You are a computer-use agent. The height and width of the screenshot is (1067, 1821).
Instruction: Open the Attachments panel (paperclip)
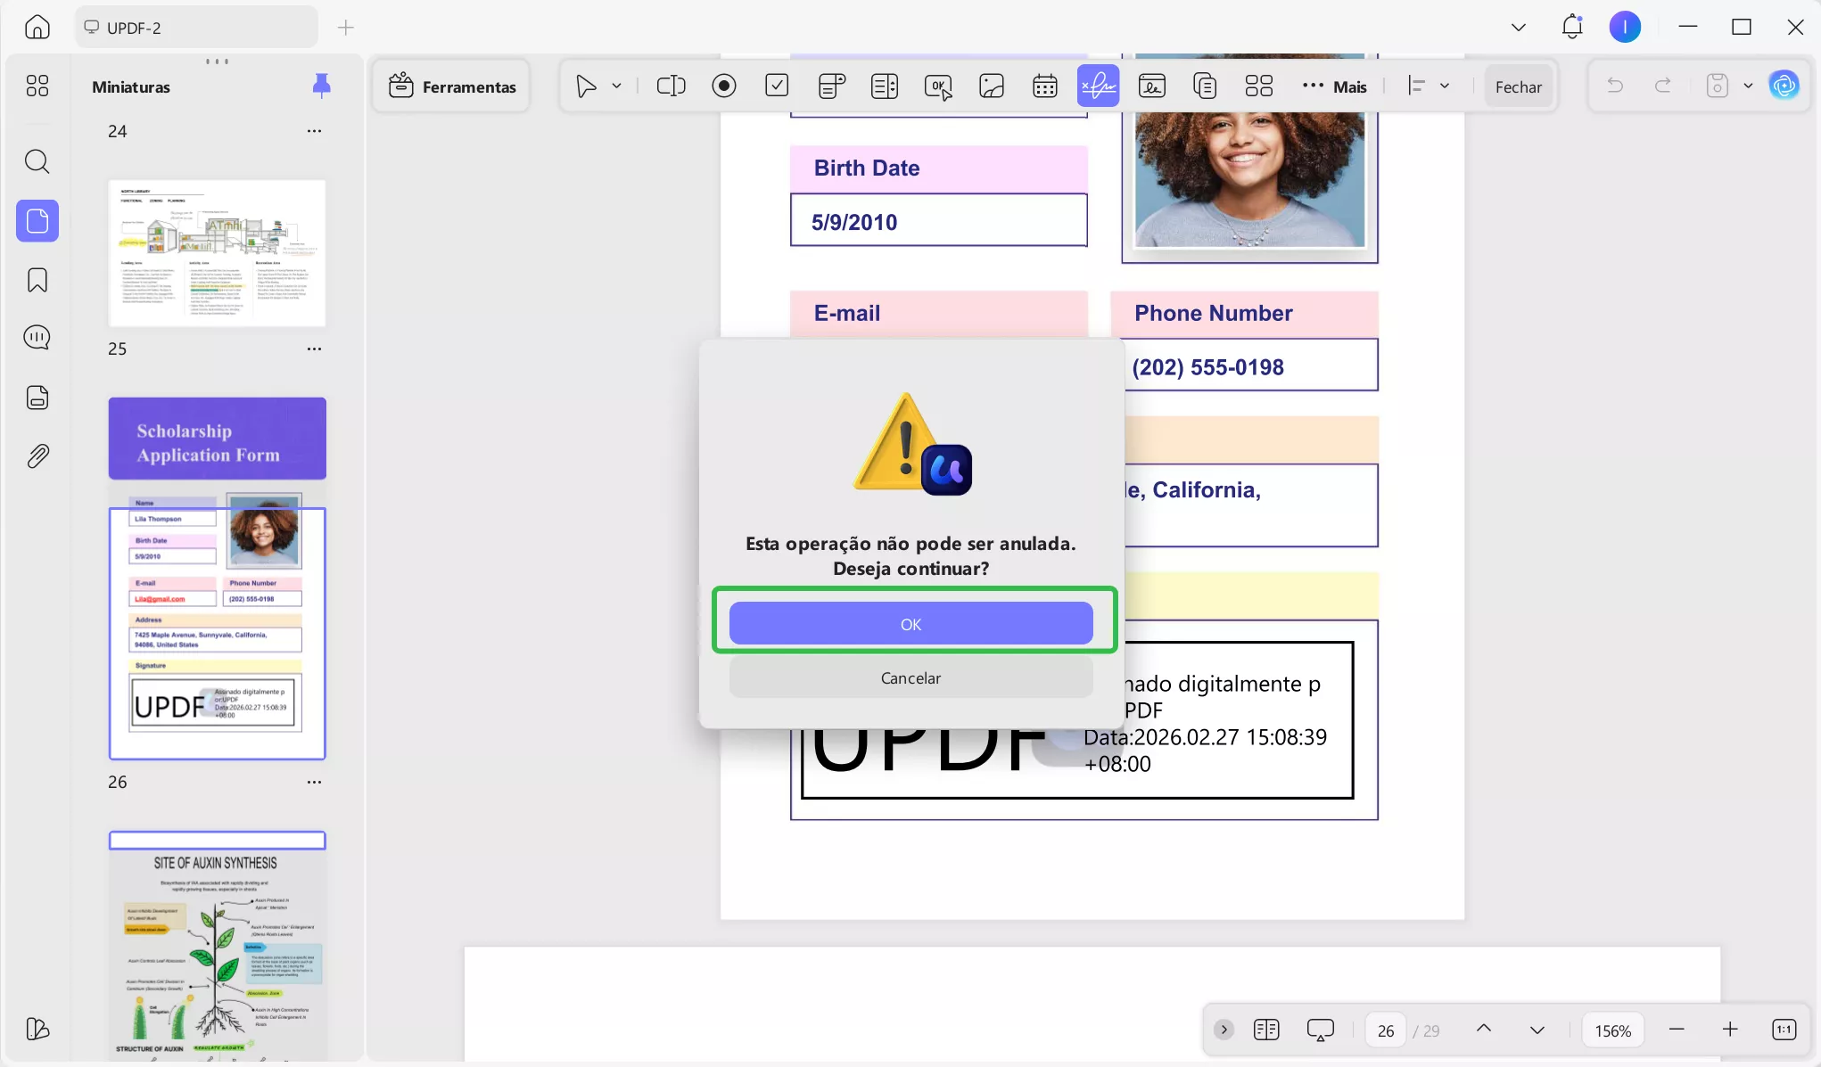[37, 456]
